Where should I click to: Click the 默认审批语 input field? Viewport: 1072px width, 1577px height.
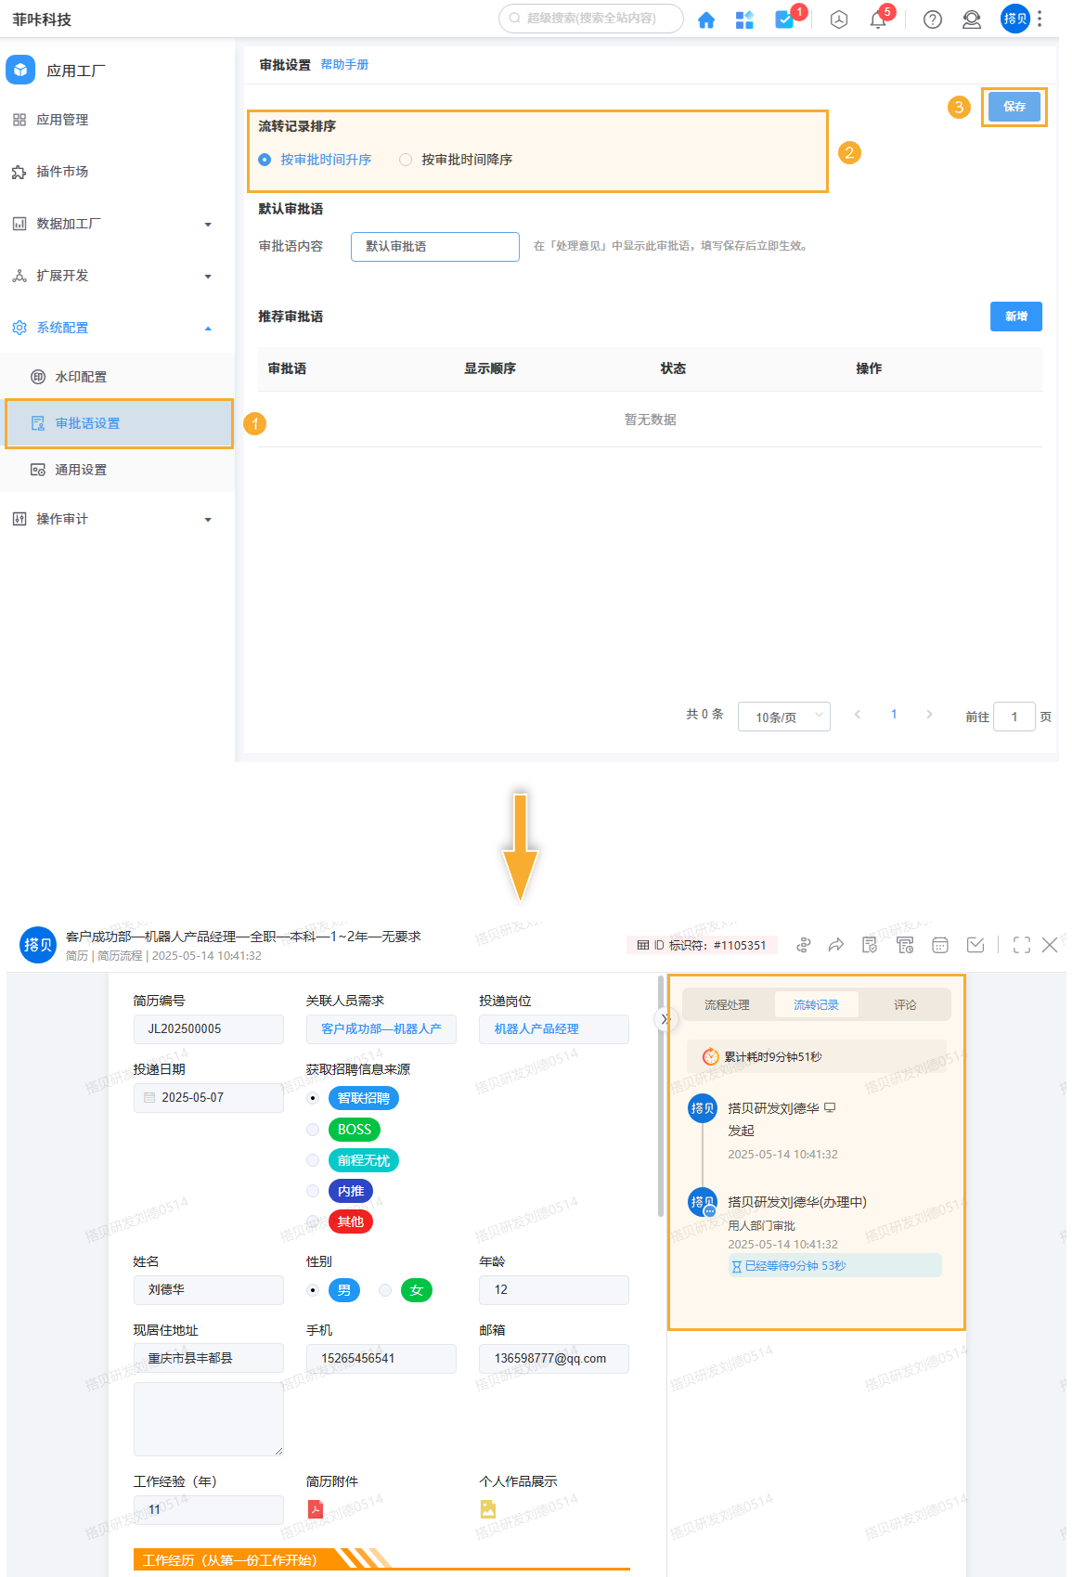pos(435,247)
